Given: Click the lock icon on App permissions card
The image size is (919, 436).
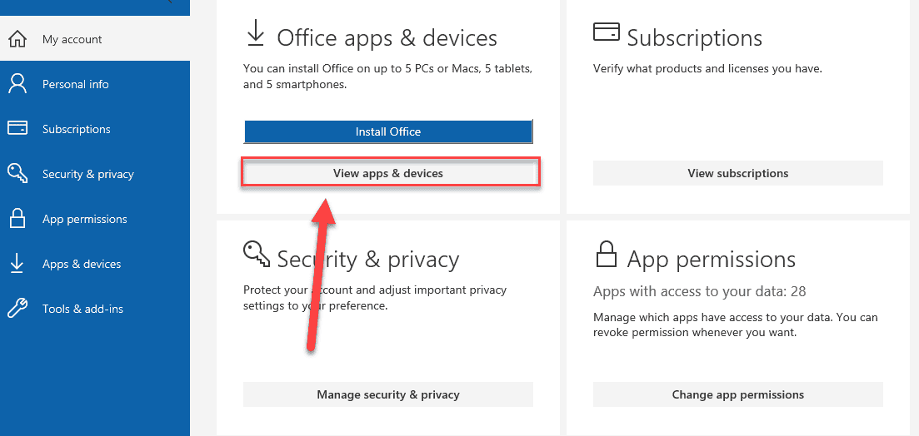Looking at the screenshot, I should (x=606, y=254).
